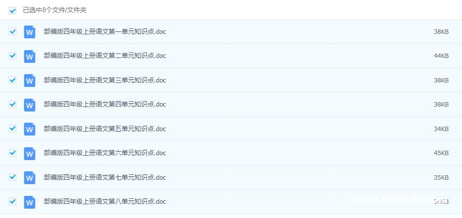The image size is (462, 218).
Task: Open file name 部编版四年级上册语文第四单元知识点.doc
Action: pyautogui.click(x=105, y=105)
